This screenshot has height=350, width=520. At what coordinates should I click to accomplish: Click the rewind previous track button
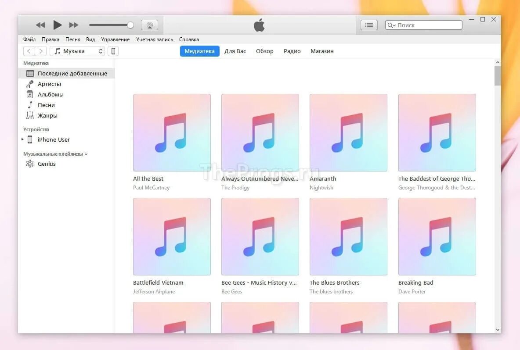(x=40, y=25)
